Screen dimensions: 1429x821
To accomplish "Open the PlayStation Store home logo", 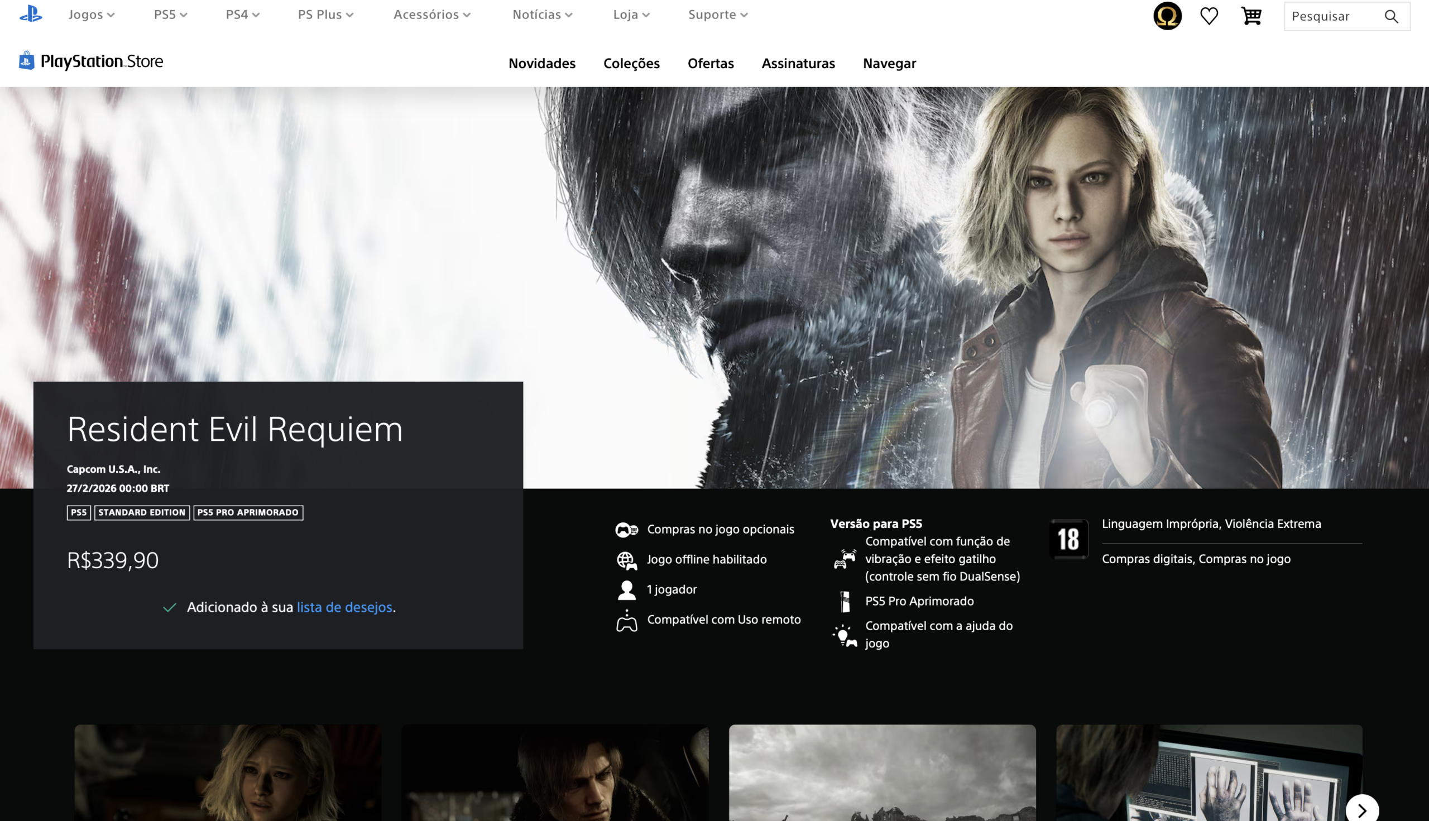I will pyautogui.click(x=91, y=61).
